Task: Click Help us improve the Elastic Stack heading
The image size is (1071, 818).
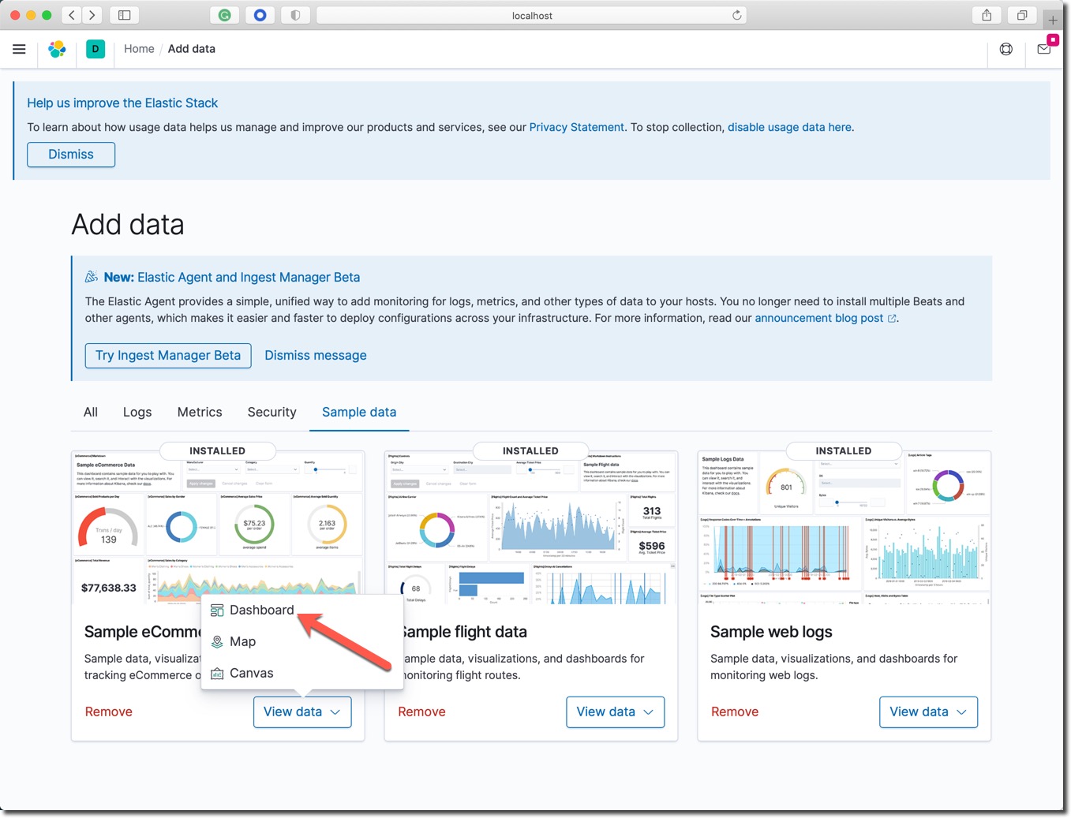Action: pyautogui.click(x=122, y=103)
